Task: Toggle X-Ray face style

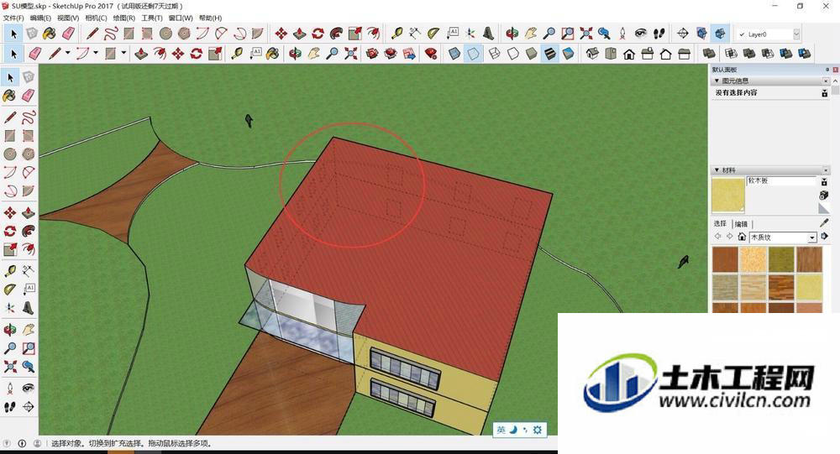Action: point(454,54)
